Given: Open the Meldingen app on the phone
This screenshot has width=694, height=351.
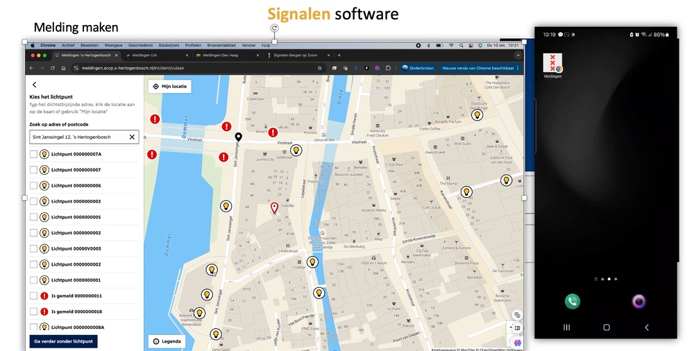Looking at the screenshot, I should 552,65.
